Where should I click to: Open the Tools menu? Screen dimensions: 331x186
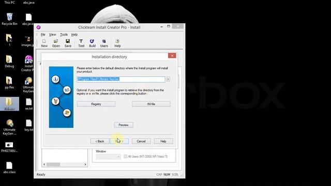point(64,35)
